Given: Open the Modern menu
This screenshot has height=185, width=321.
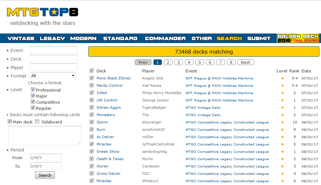Looking at the screenshot, I should click(83, 38).
